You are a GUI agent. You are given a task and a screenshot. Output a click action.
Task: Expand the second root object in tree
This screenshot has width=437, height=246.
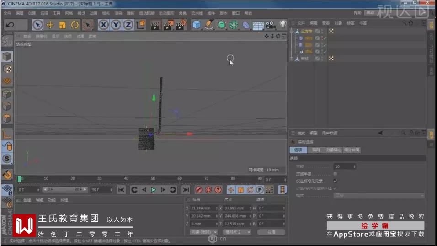click(x=292, y=59)
